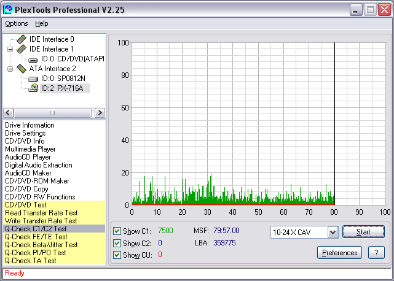The width and height of the screenshot is (394, 281).
Task: Click the CD/DVD(ATAPI drive icon
Action: point(33,60)
